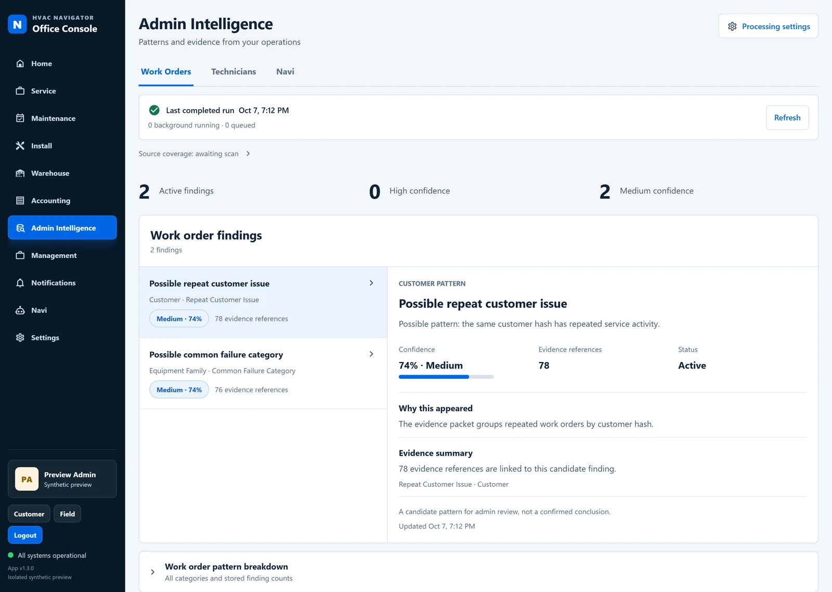The height and width of the screenshot is (592, 832).
Task: Click the 'Active findings' stat label
Action: (186, 191)
